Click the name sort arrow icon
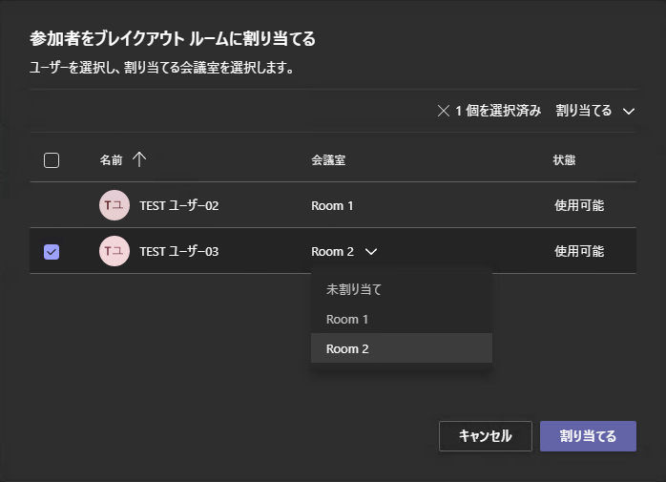The height and width of the screenshot is (482, 666). point(139,159)
